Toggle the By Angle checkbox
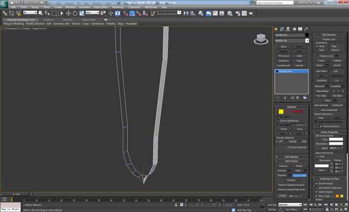Image resolution: width=349 pixels, height=212 pixels. pos(278,125)
